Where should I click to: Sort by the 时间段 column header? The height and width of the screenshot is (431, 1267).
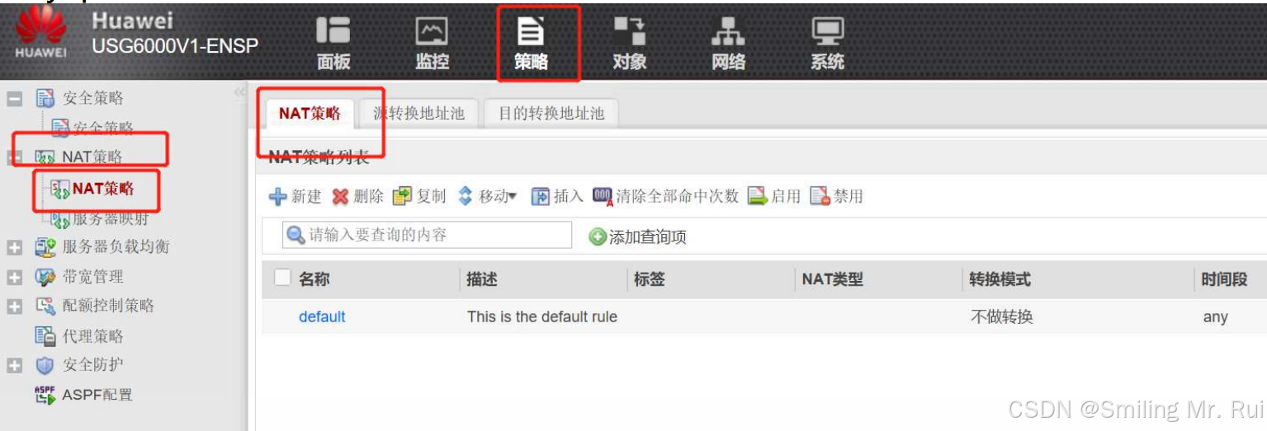1225,279
